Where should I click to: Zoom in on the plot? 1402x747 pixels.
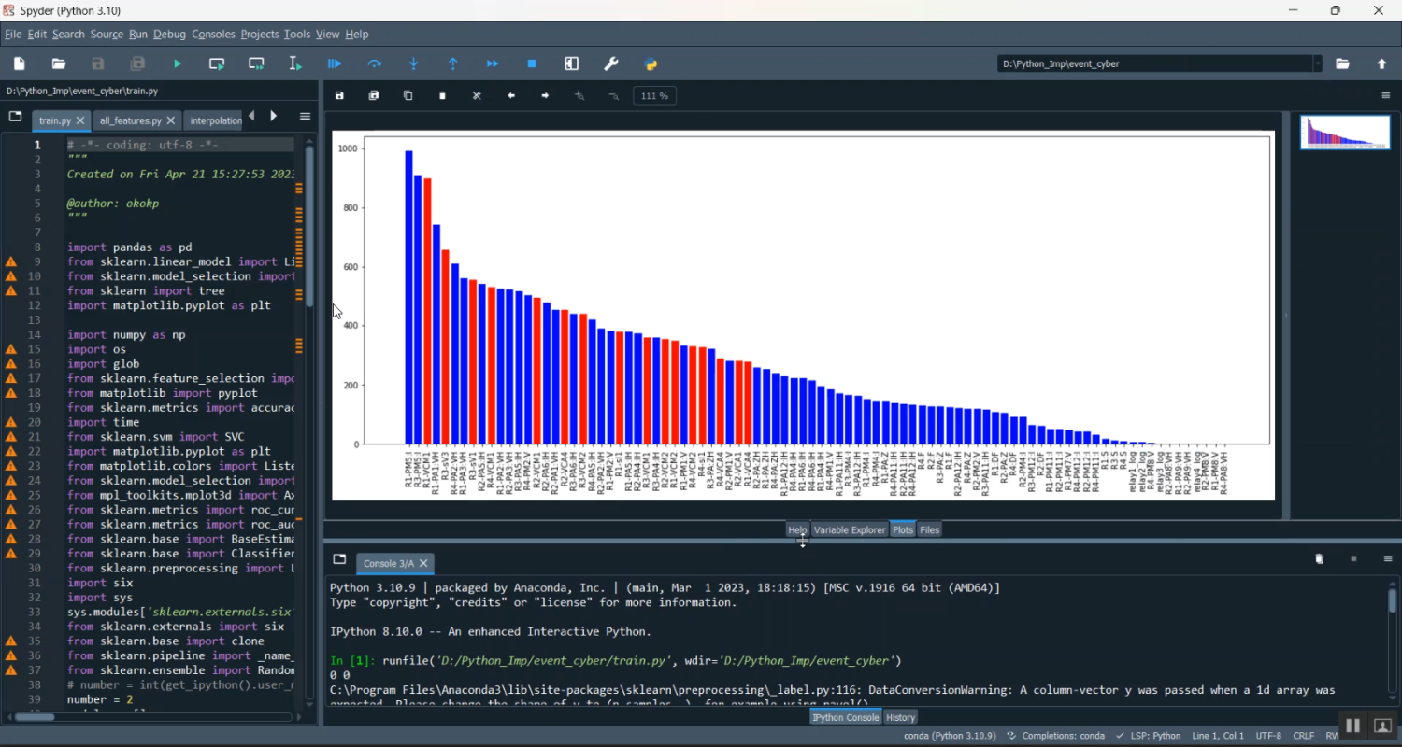579,94
